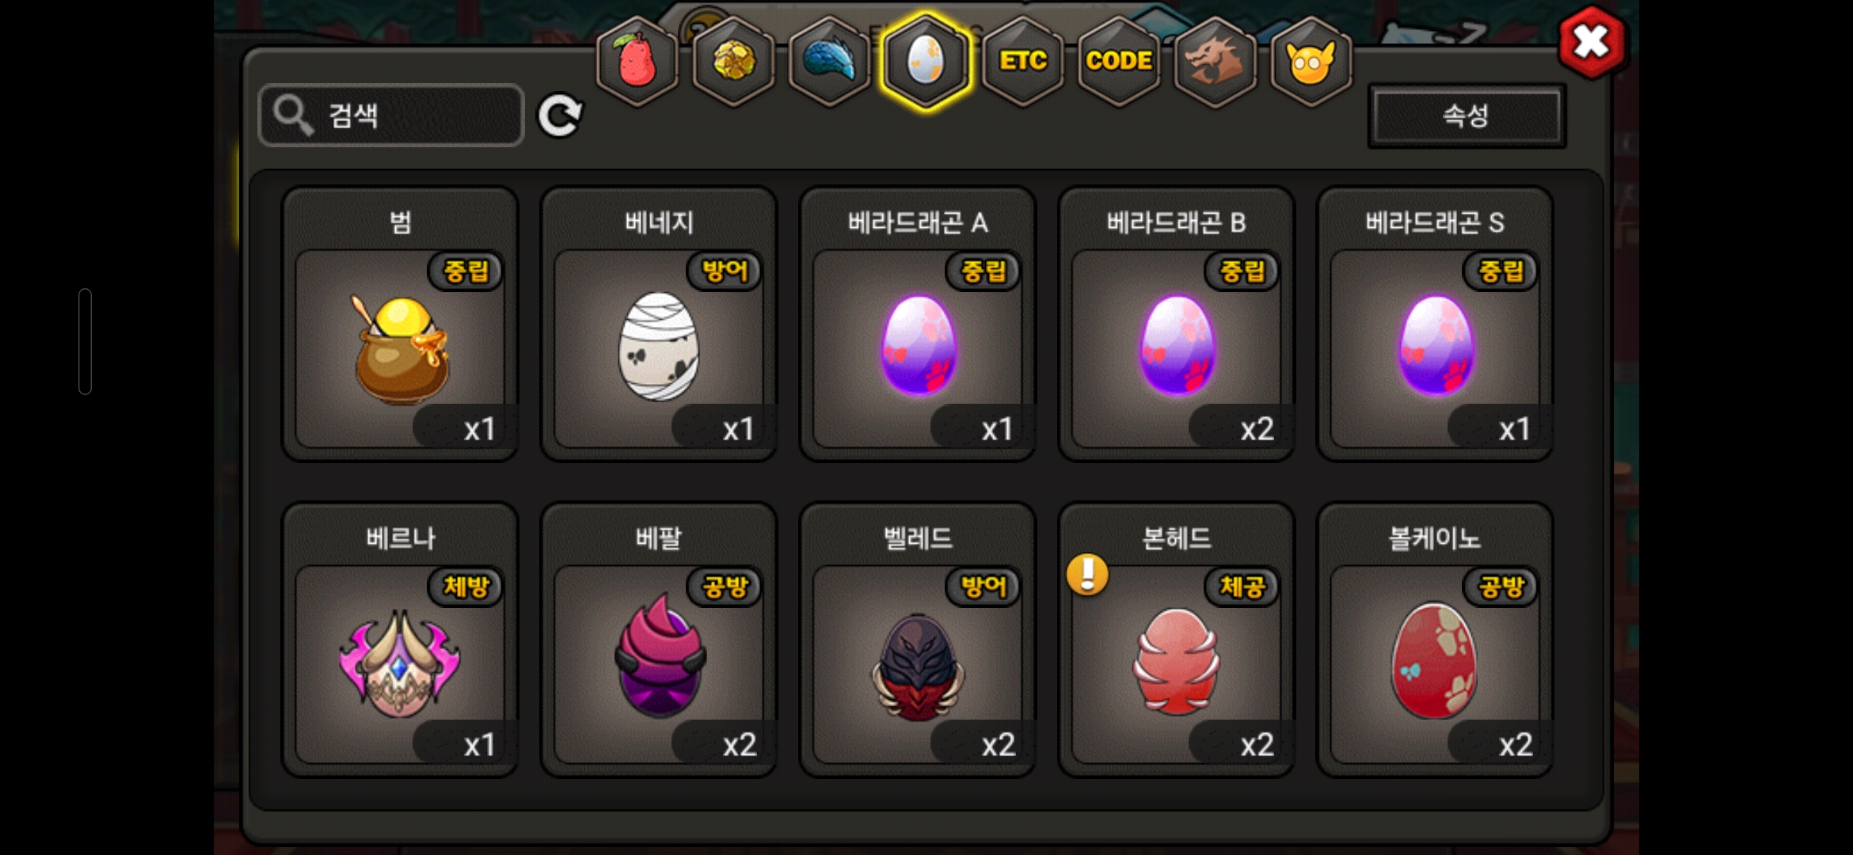Select the 베르나 crowned egg
1853x855 pixels.
401,640
